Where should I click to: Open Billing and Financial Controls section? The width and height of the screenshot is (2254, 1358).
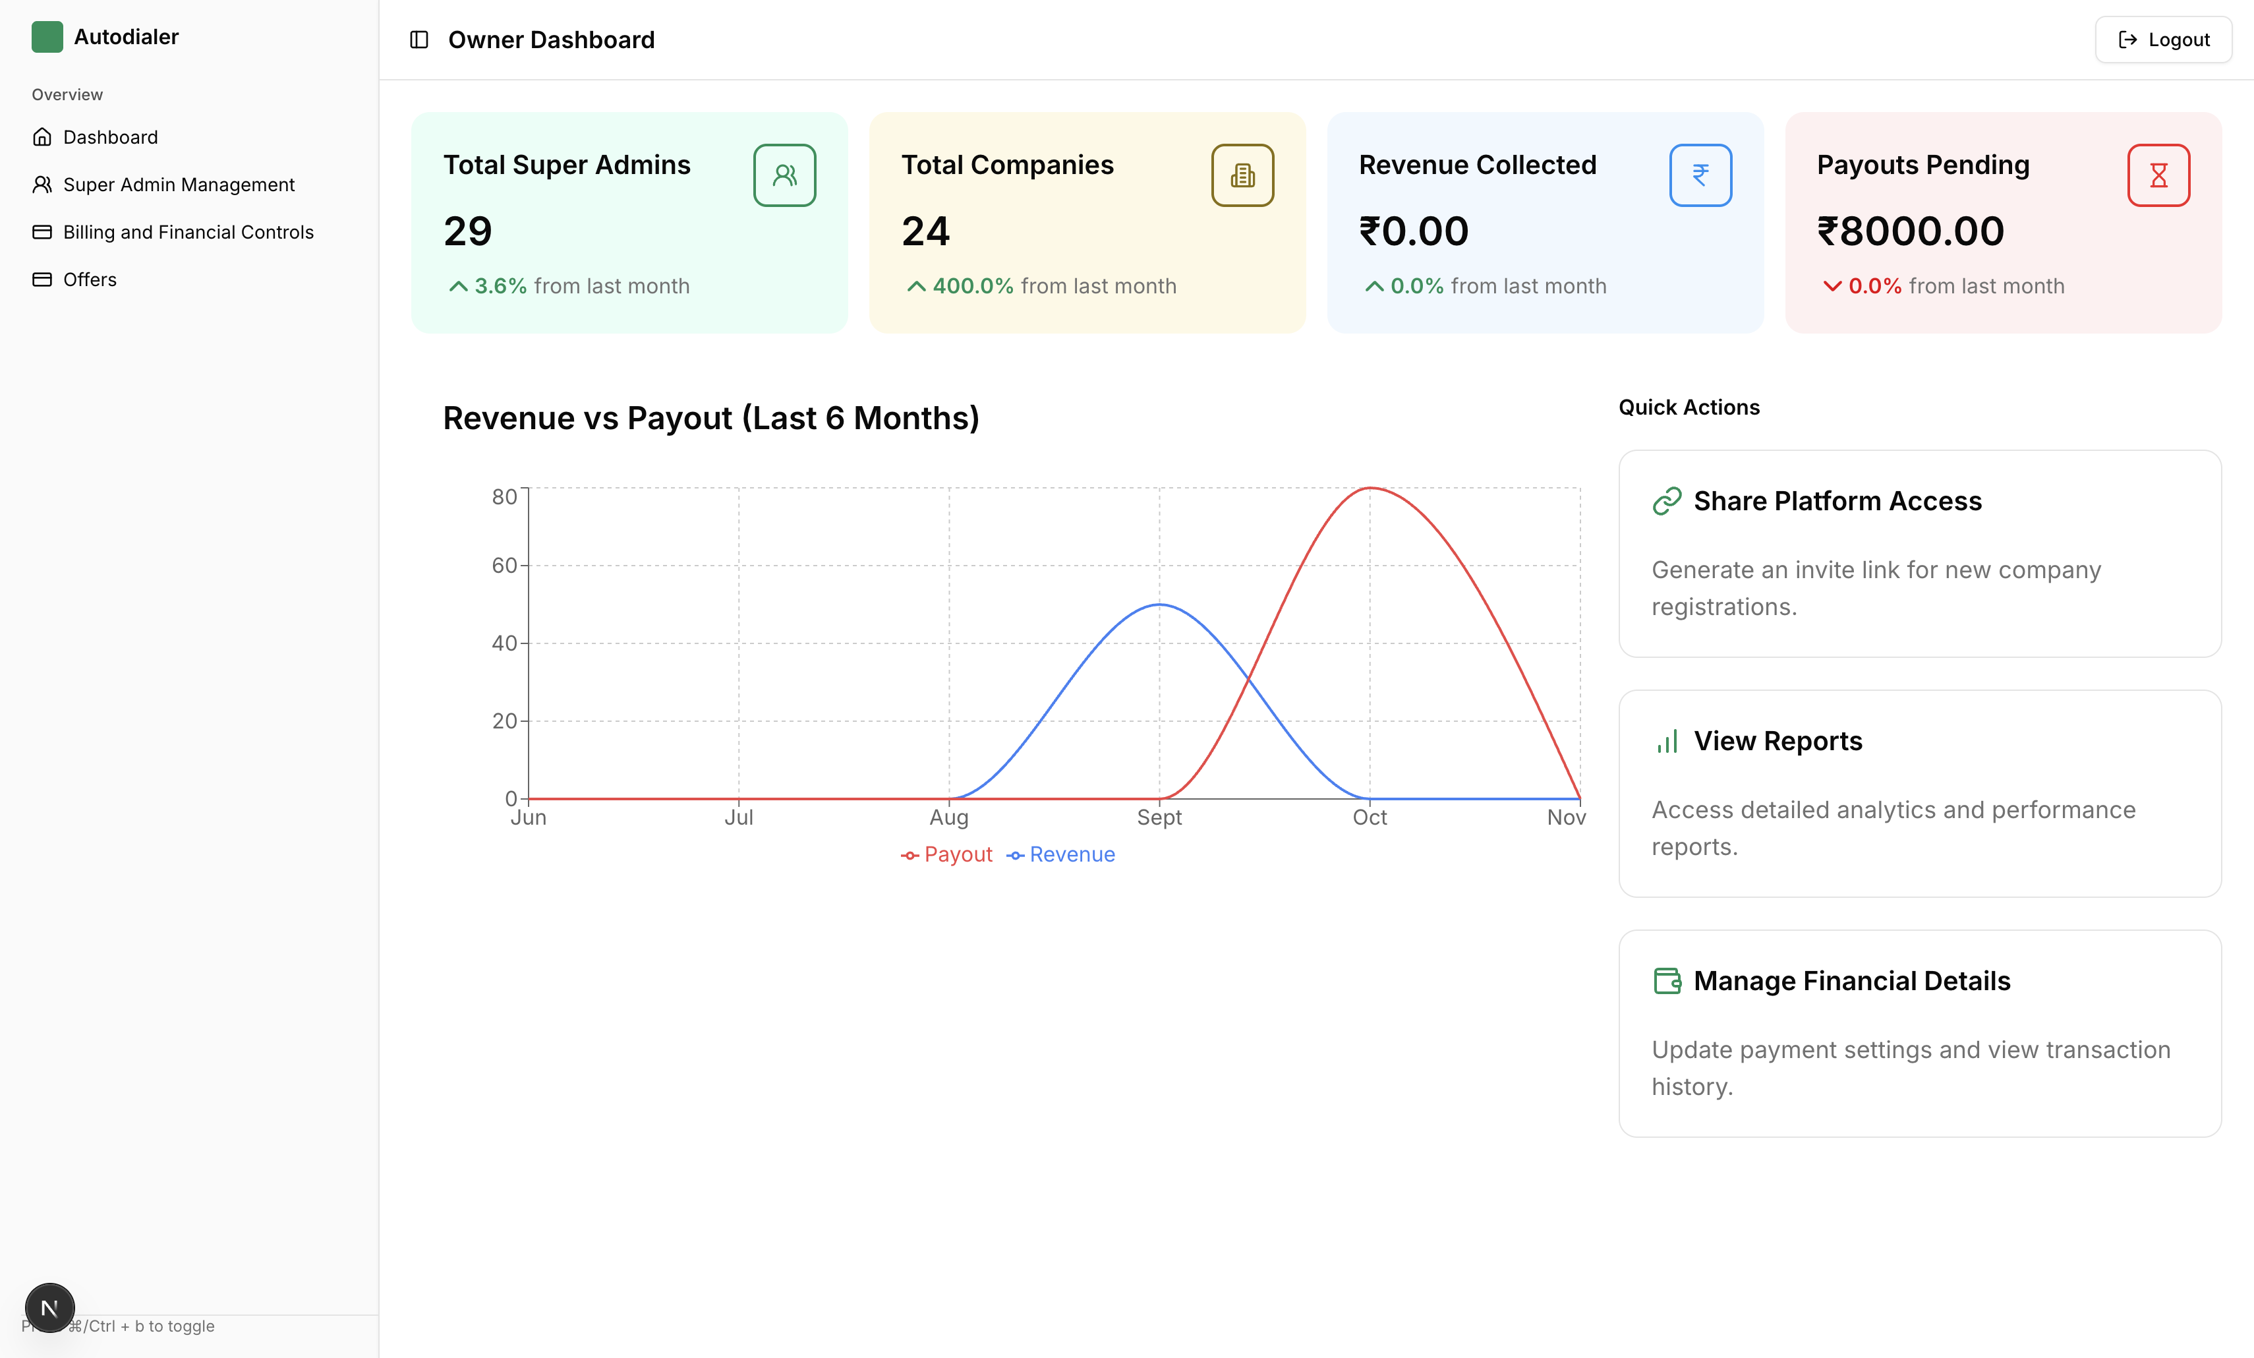[x=188, y=231]
